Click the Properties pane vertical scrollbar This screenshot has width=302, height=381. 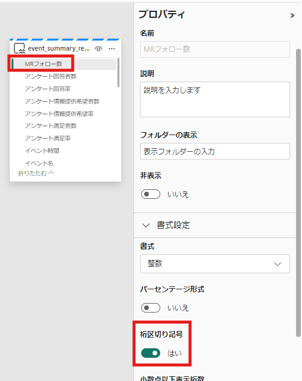[298, 193]
